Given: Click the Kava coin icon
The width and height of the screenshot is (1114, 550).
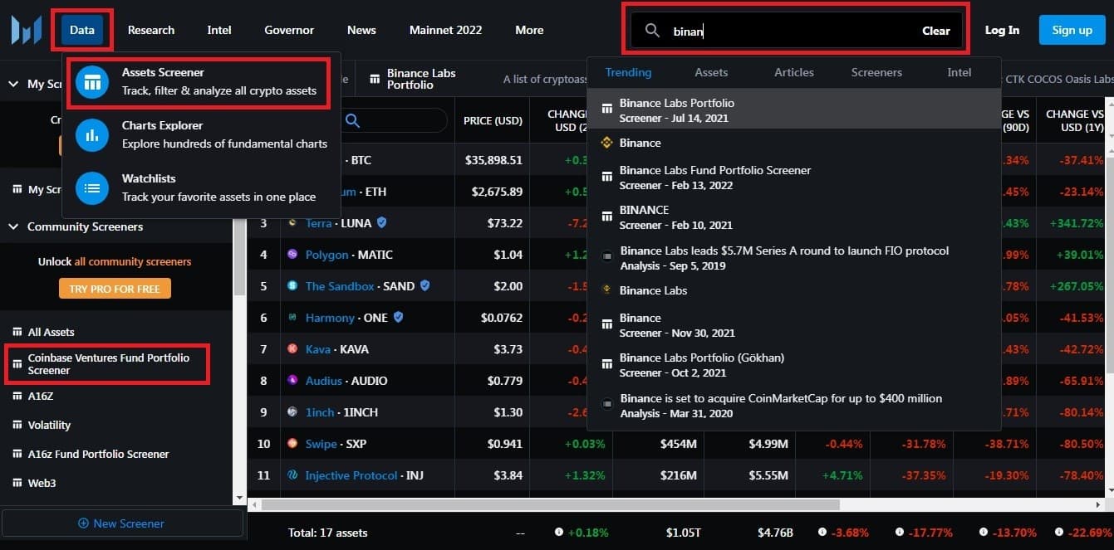Looking at the screenshot, I should coord(292,349).
